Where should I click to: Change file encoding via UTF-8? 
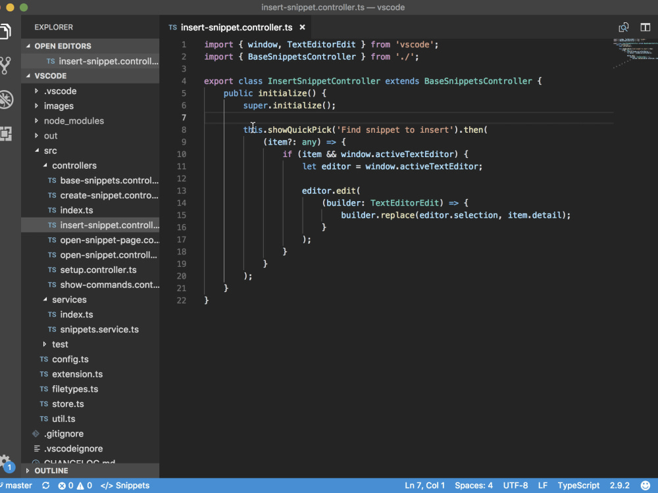click(515, 486)
